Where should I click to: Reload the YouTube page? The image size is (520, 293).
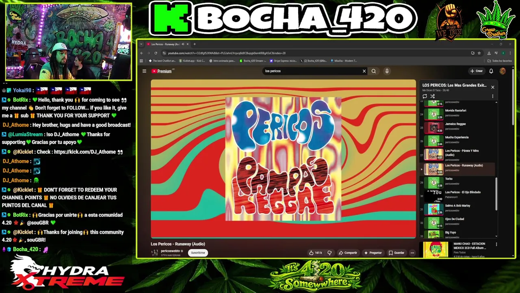click(156, 53)
